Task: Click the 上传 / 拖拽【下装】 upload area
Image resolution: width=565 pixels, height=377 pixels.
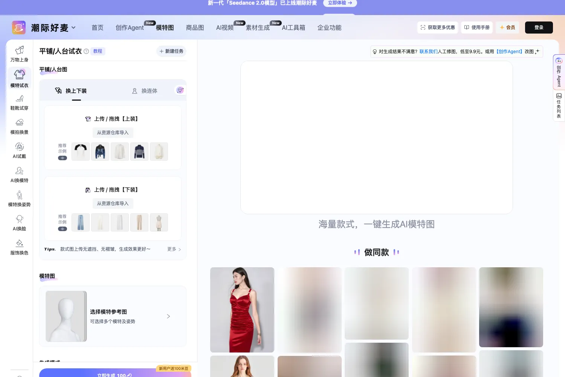Action: (113, 190)
